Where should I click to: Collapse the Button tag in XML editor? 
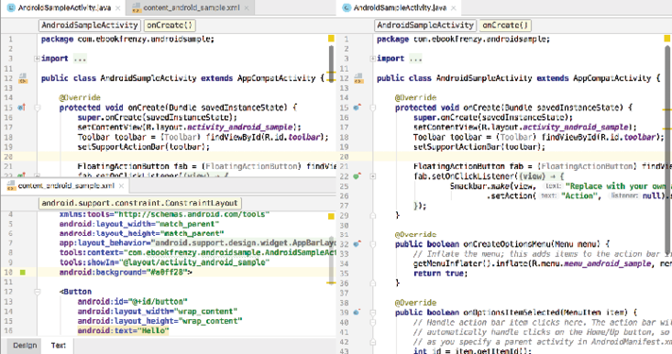pos(37,292)
